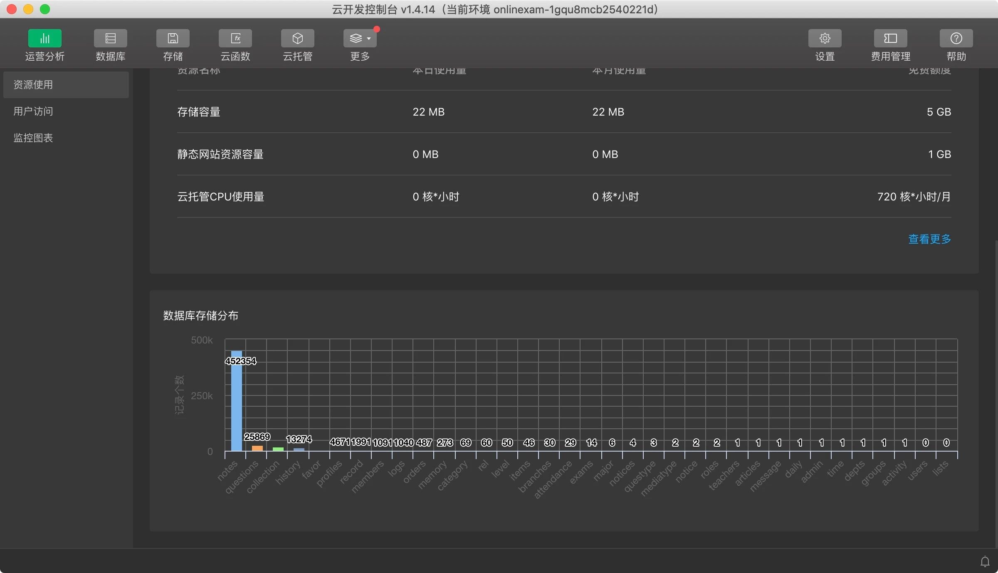Open the 运营分析 analytics icon
The height and width of the screenshot is (573, 998).
44,38
